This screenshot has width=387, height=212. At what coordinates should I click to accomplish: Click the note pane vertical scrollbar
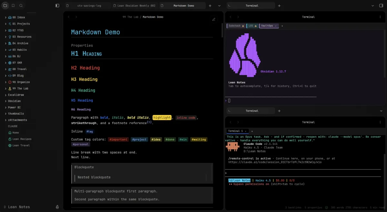pyautogui.click(x=222, y=31)
